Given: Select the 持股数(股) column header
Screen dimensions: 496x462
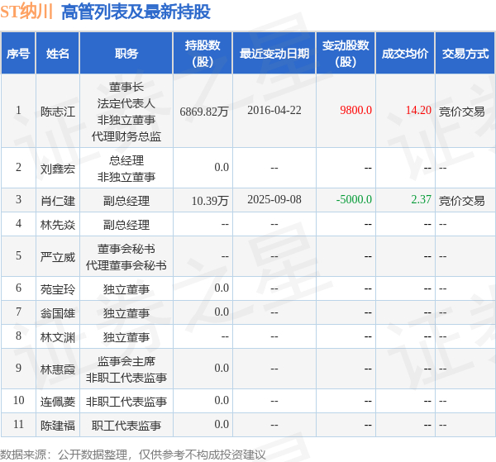Looking at the screenshot, I should click(x=203, y=54).
